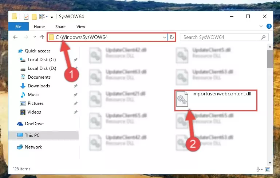Open Downloads in the sidebar
This screenshot has width=280, height=178.
click(x=39, y=86)
